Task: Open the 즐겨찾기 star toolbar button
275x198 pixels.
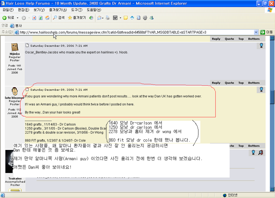Action: 77,18
